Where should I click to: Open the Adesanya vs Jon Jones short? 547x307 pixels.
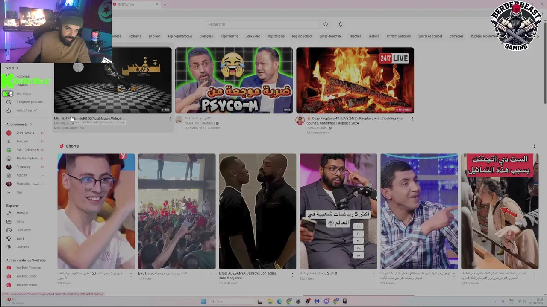[257, 211]
